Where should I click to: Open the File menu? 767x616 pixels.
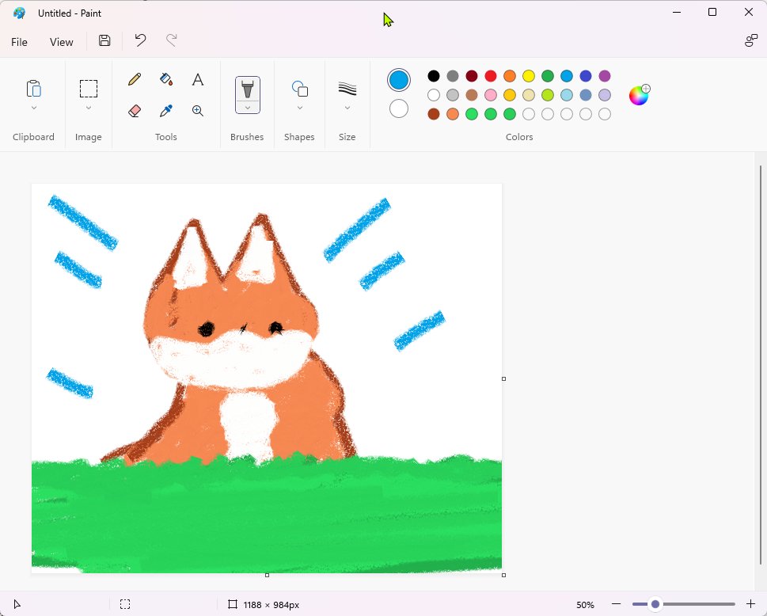(x=19, y=42)
